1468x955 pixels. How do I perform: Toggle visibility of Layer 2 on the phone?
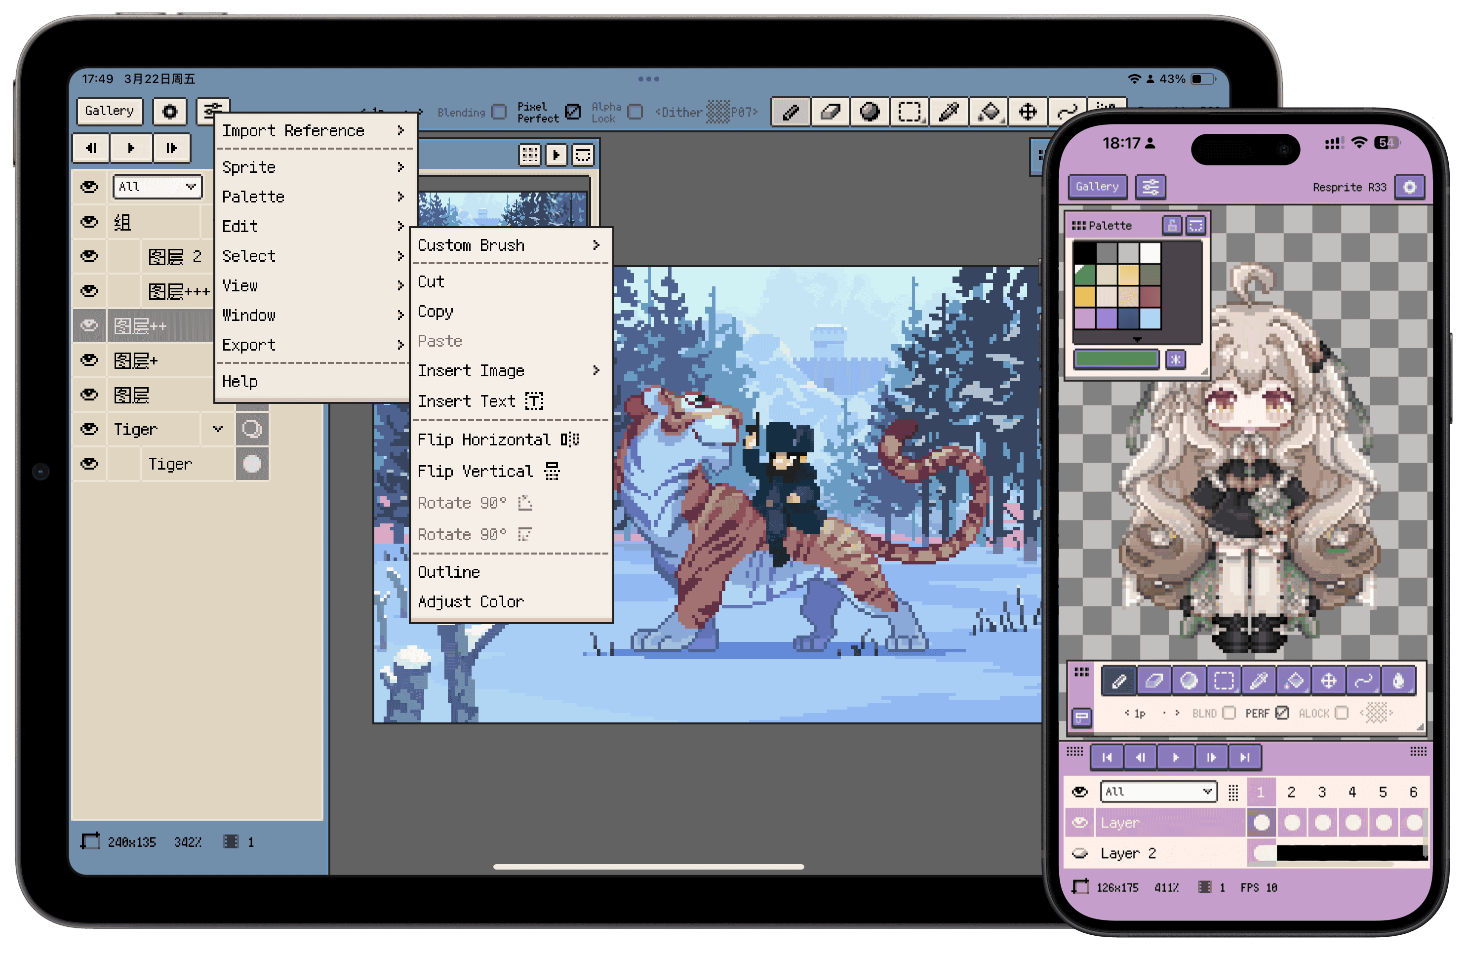tap(1080, 853)
